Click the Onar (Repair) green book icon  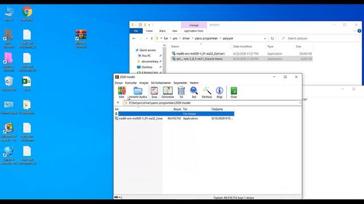[x=234, y=92]
